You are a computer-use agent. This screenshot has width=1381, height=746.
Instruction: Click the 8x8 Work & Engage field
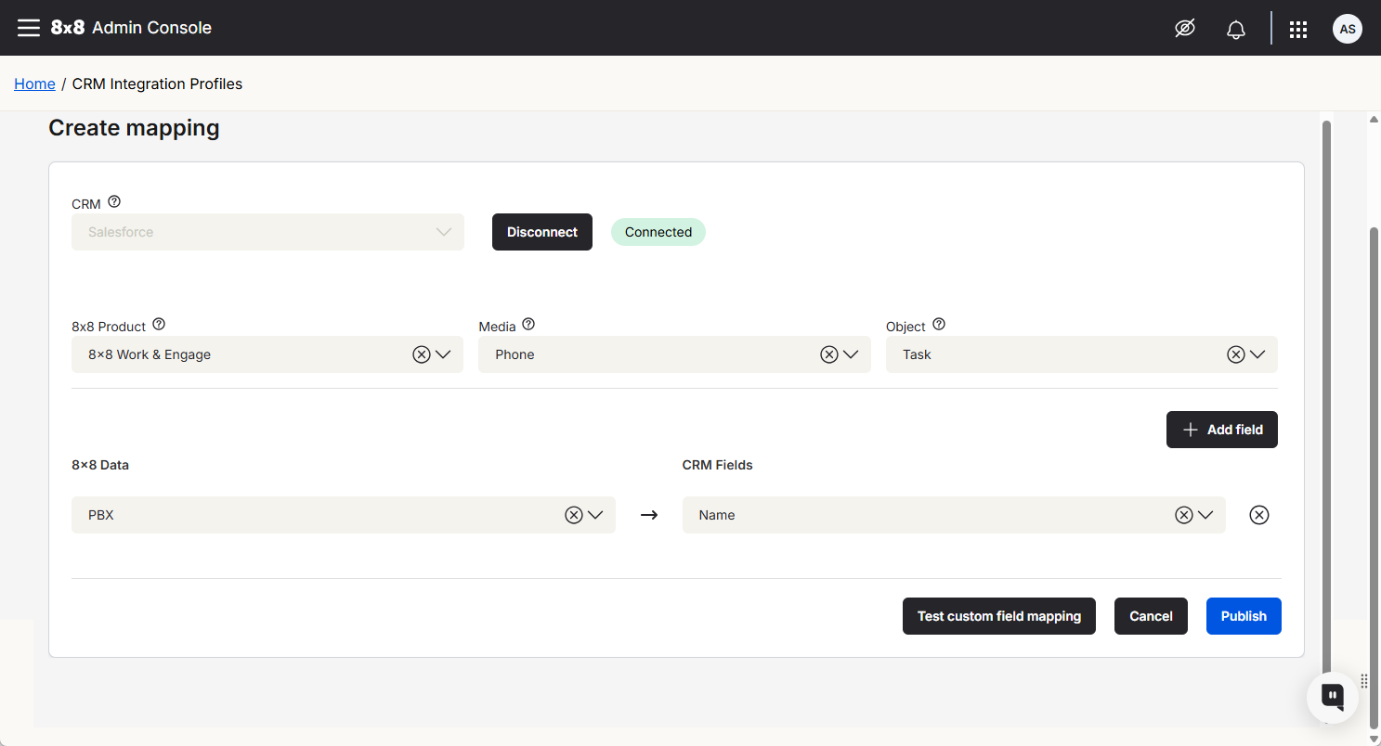click(267, 354)
